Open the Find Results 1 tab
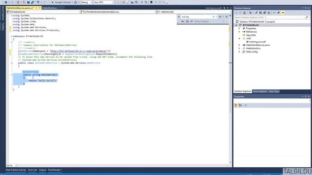 tap(55, 170)
